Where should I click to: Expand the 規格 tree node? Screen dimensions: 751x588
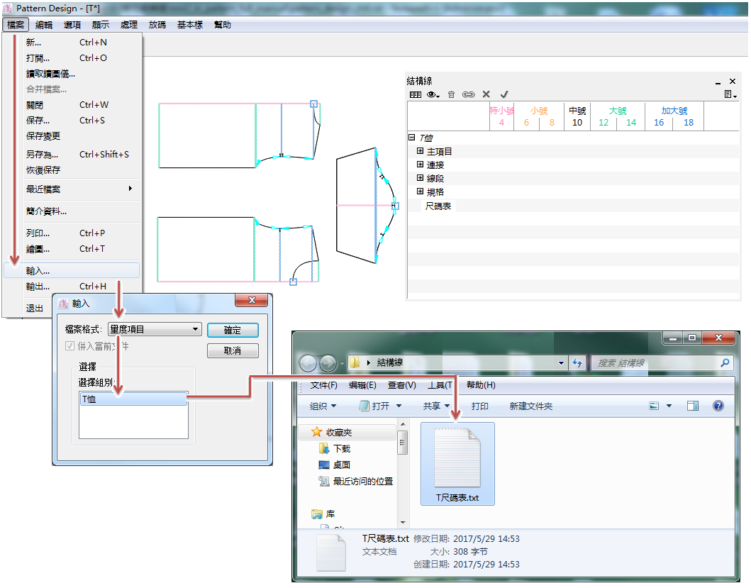tap(420, 192)
